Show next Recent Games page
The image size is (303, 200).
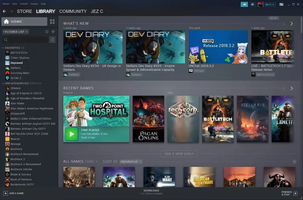pos(292,88)
